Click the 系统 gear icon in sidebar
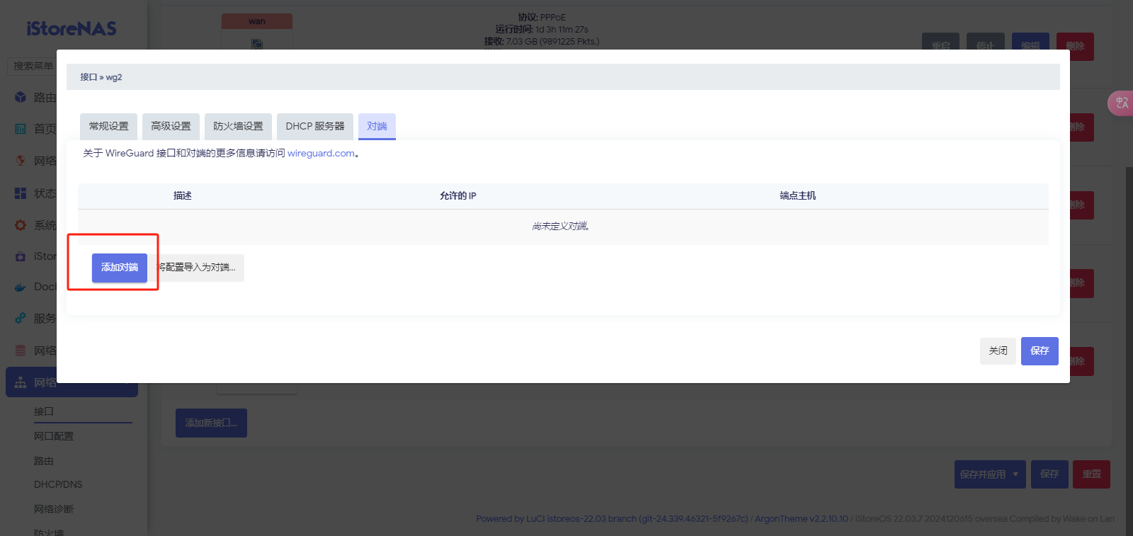The height and width of the screenshot is (536, 1133). (21, 225)
